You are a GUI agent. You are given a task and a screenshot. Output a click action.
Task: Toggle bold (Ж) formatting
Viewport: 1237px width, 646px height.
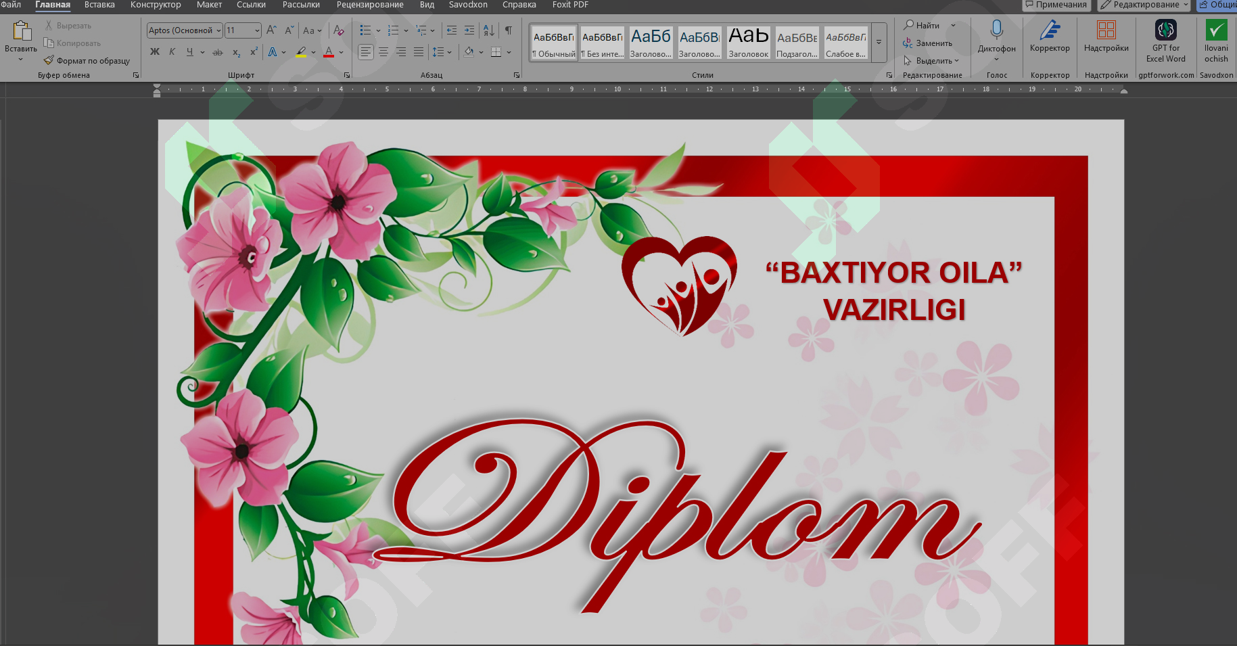[x=155, y=52]
